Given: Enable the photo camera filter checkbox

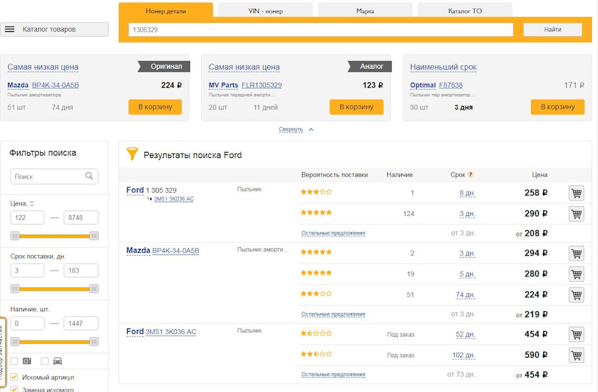Looking at the screenshot, I should coord(14,361).
